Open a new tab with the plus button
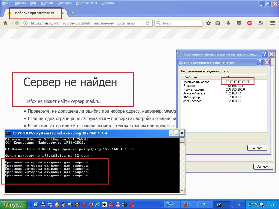The height and width of the screenshot is (209, 279). coord(72,13)
